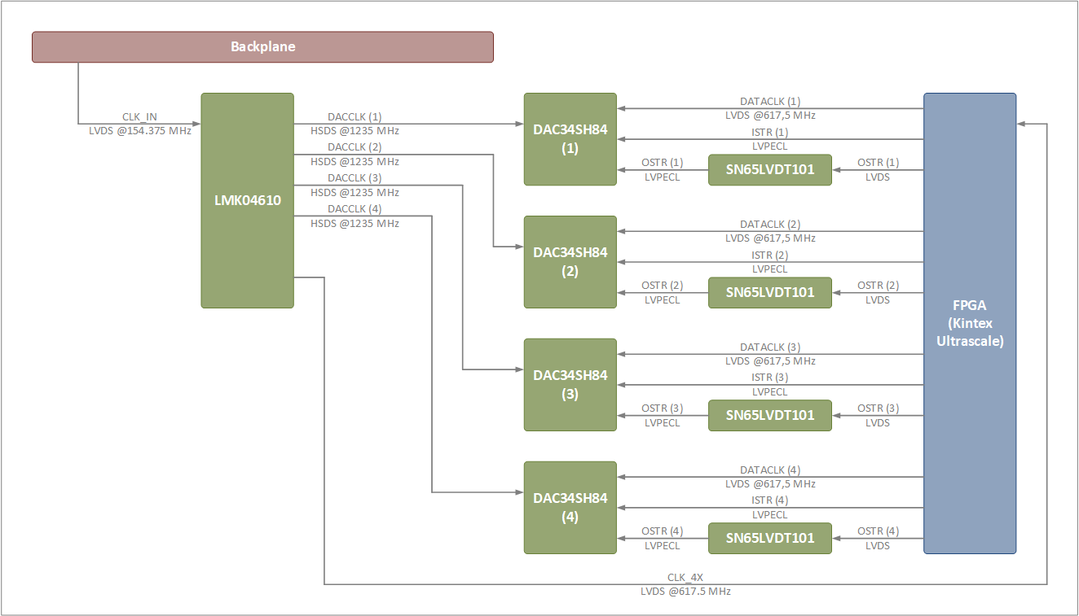Select the Backplane block
Viewport: 1079px width, 616px height.
click(262, 46)
